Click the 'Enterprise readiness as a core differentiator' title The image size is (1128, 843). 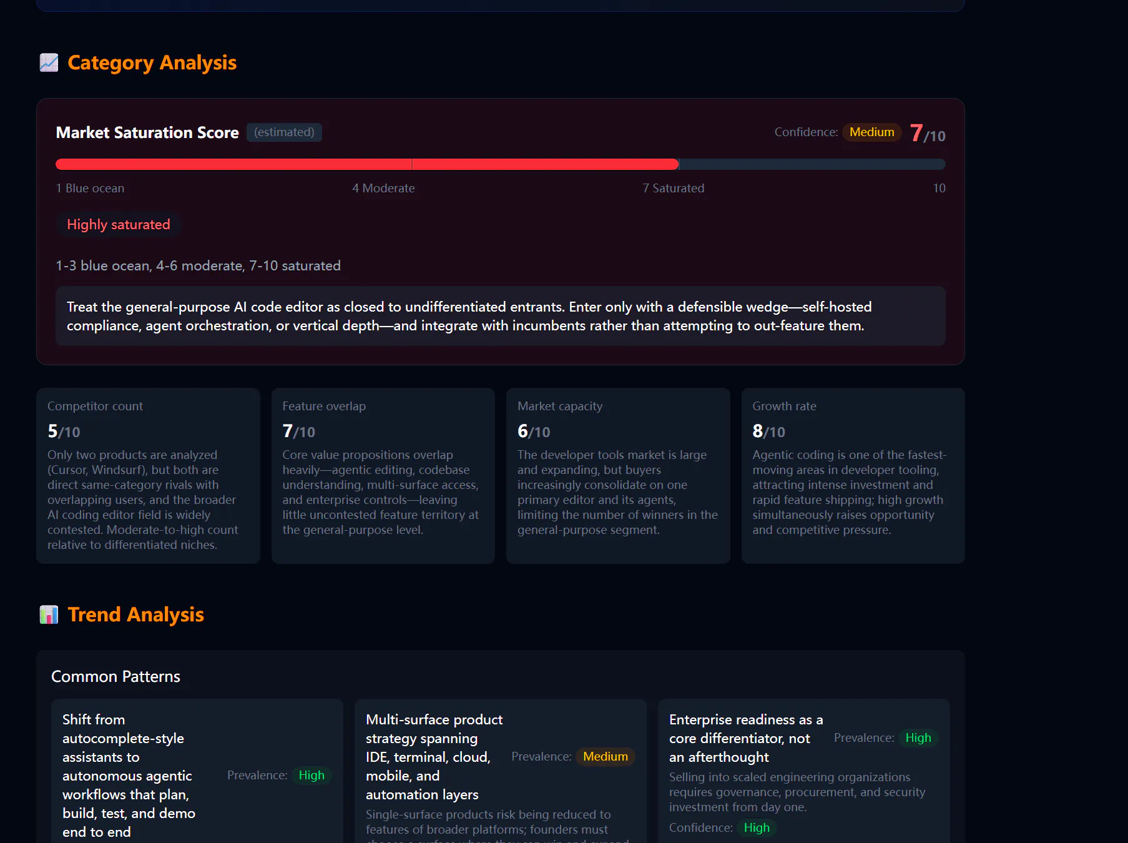pos(746,738)
